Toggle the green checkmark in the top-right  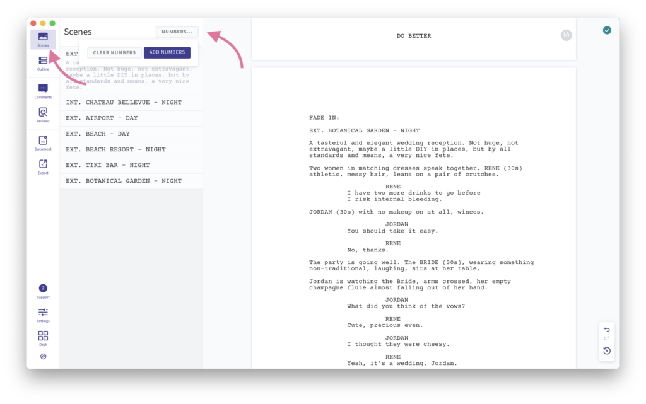coord(607,30)
